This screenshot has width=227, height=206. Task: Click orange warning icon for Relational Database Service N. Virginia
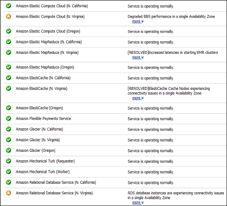tap(9, 193)
